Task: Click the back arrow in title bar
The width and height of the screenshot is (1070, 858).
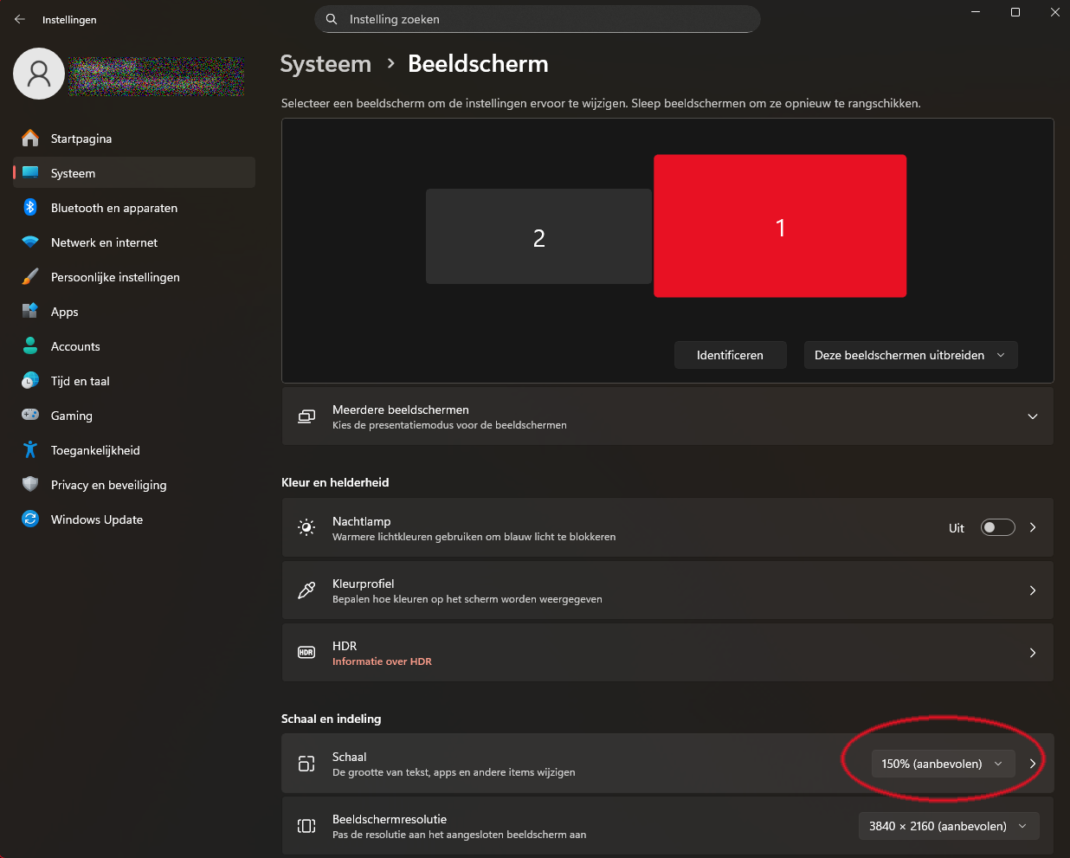Action: click(20, 19)
